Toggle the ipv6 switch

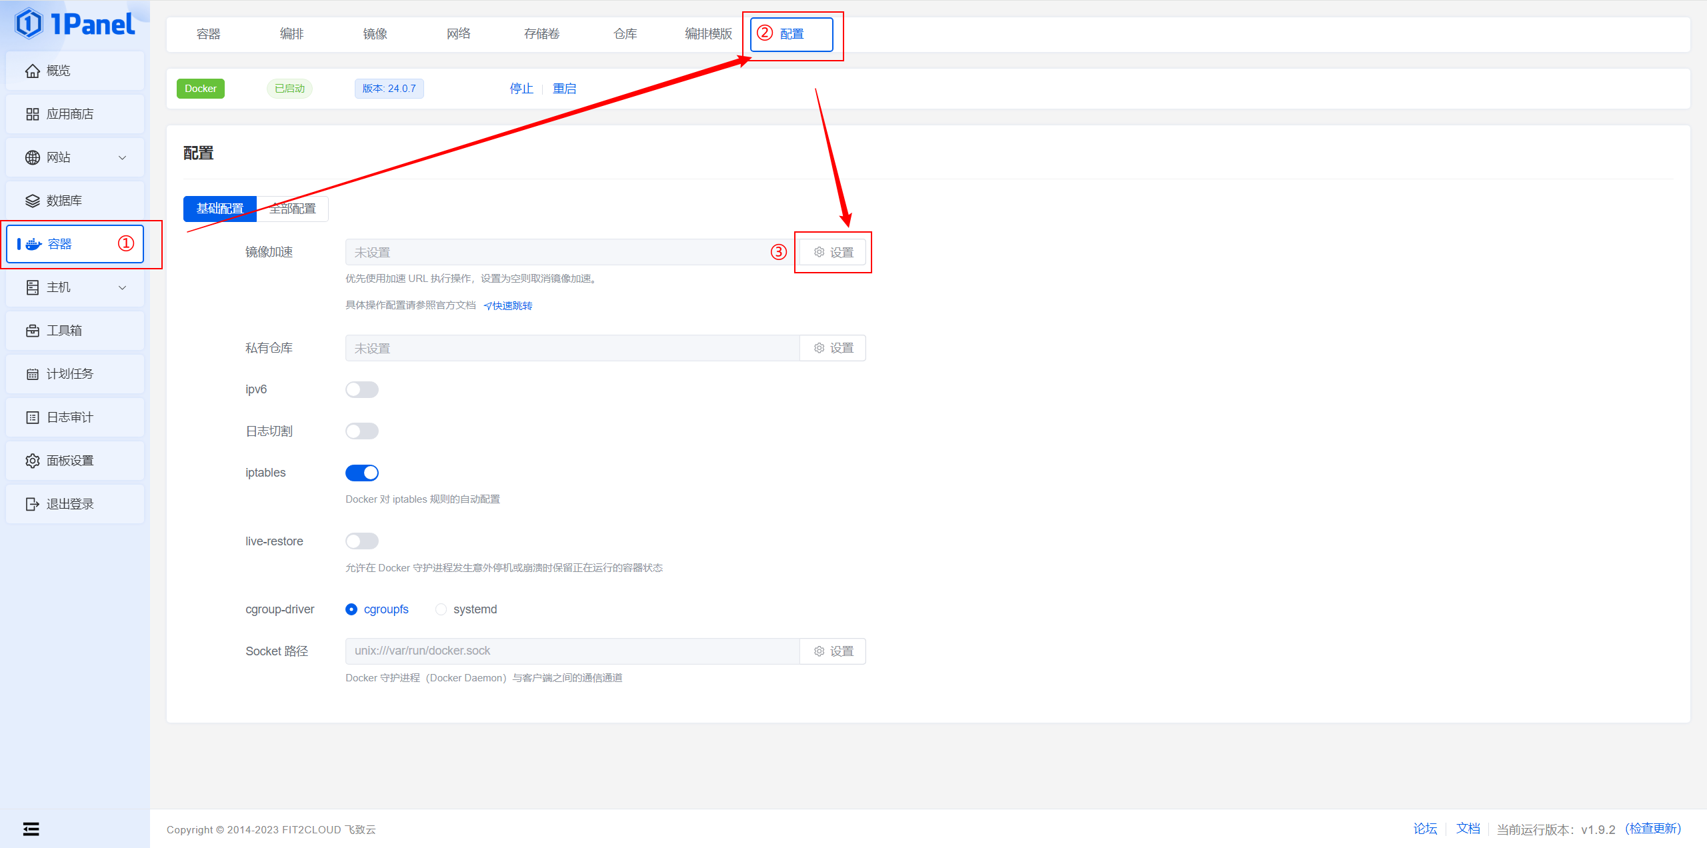[x=362, y=389]
